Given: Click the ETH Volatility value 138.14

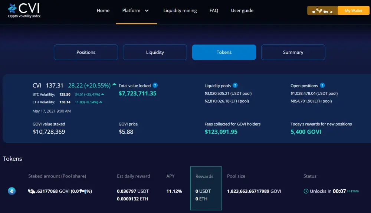Looking at the screenshot, I should point(65,102).
